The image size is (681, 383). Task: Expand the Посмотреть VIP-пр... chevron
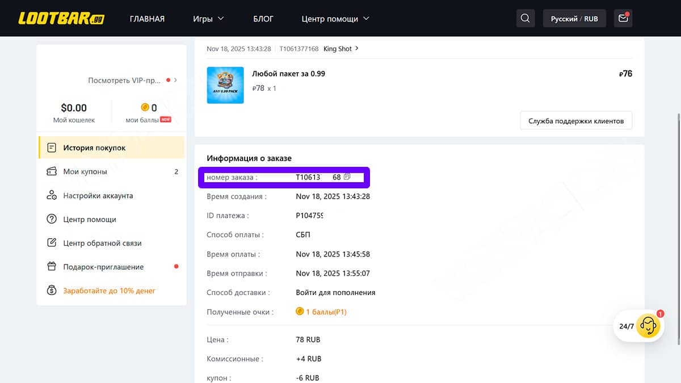click(175, 81)
